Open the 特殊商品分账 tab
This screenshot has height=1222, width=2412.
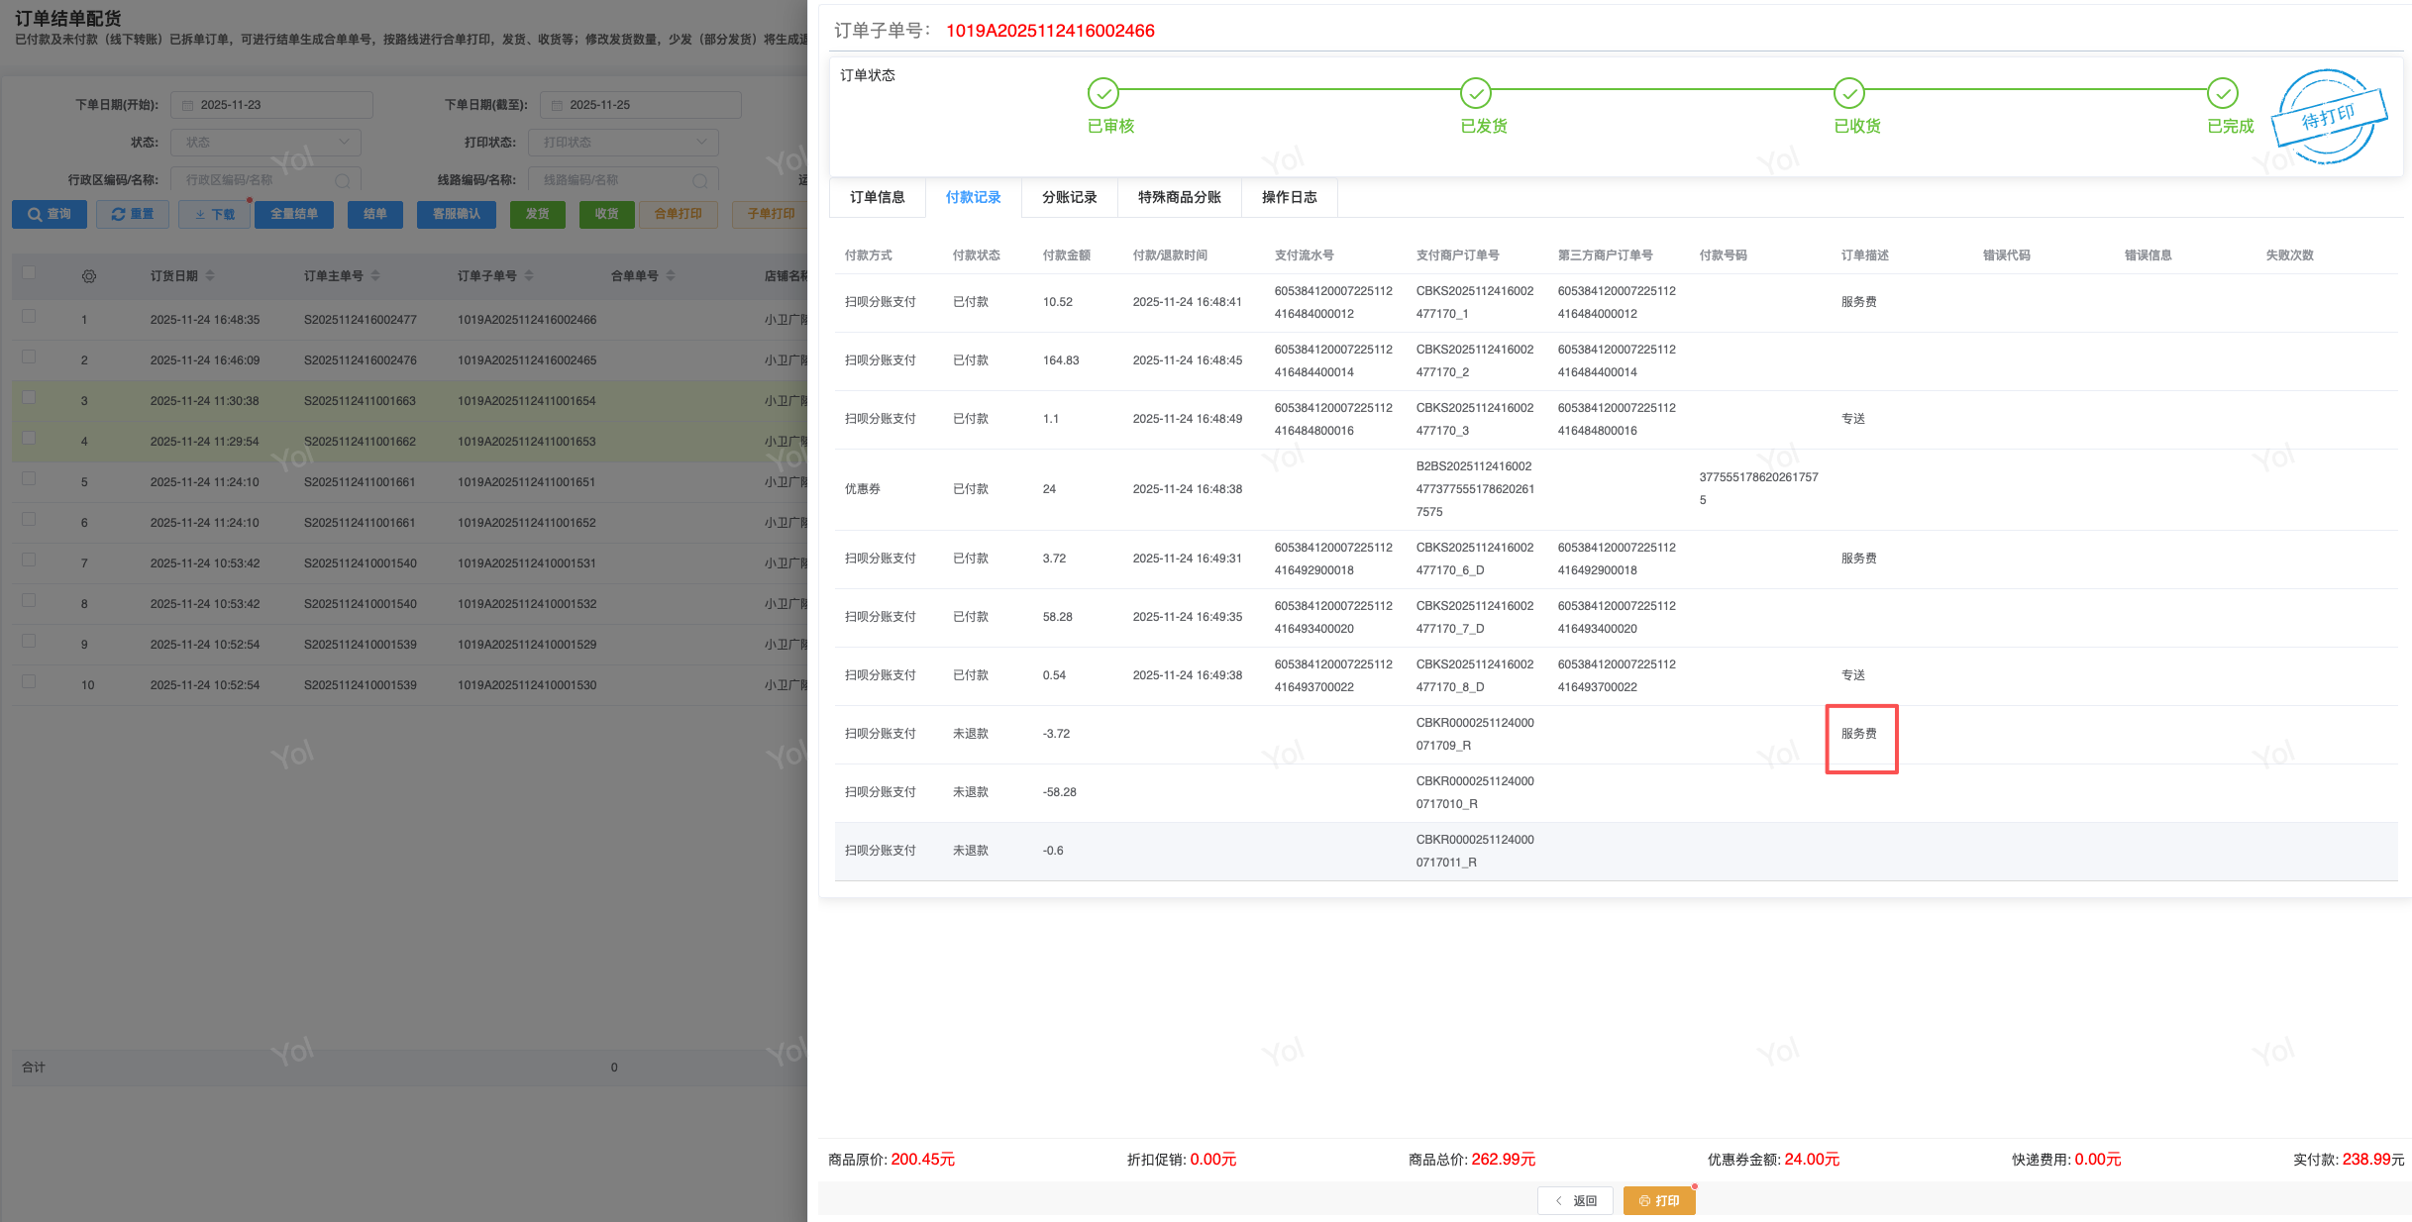coord(1179,197)
